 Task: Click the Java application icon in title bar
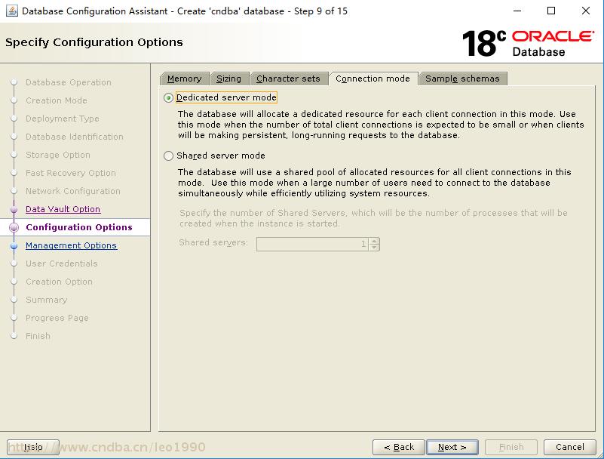pyautogui.click(x=12, y=11)
